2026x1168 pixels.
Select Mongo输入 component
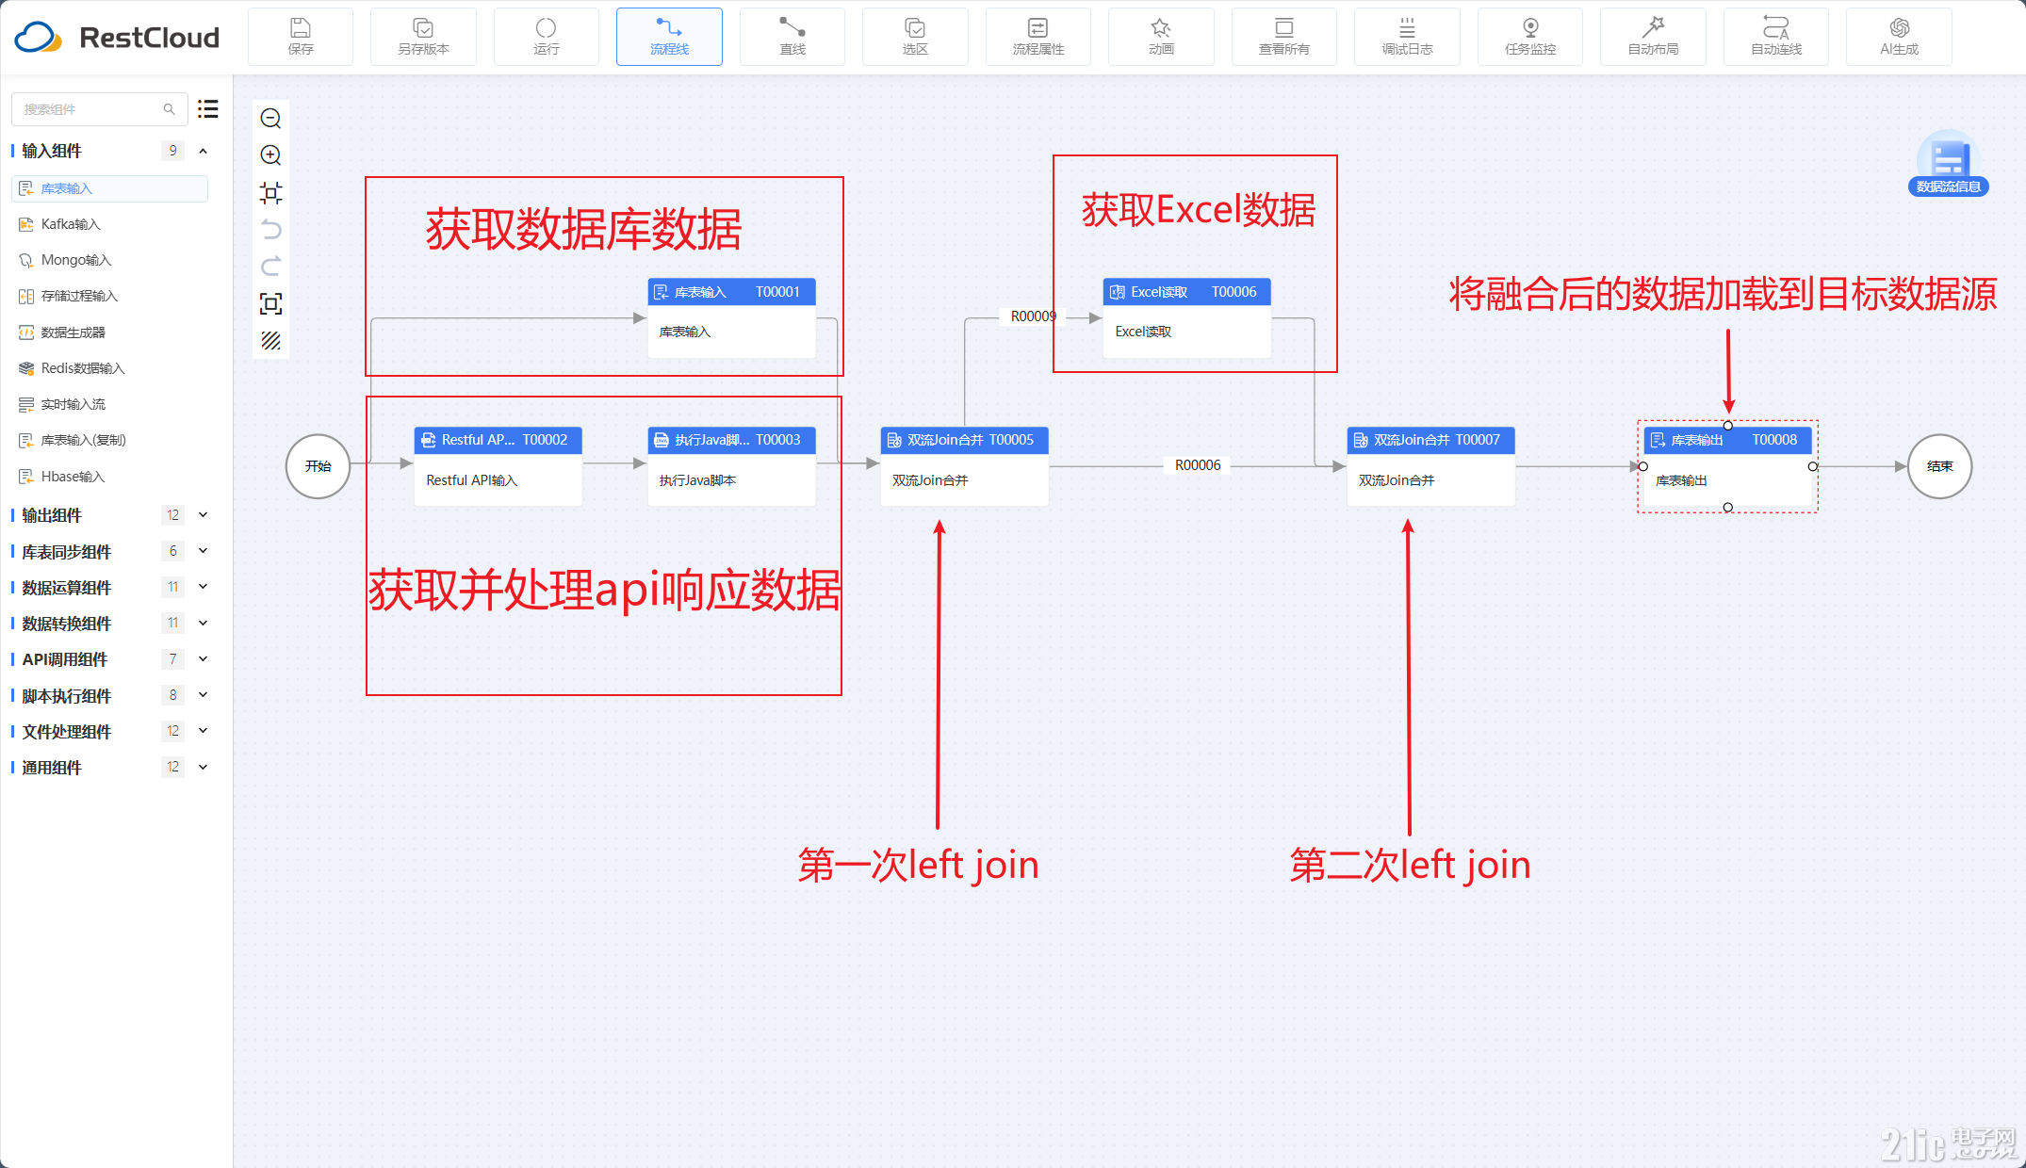click(x=109, y=260)
